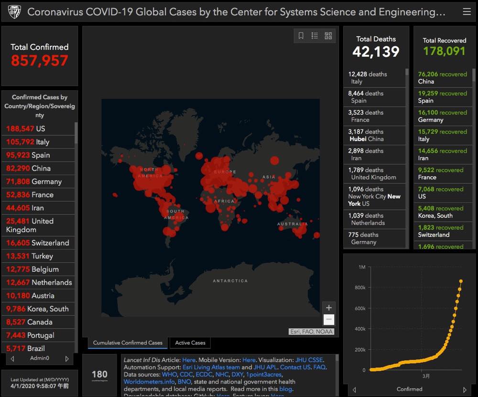Open the ECDC data source link
Viewport: 478px width, 397px height.
point(204,375)
